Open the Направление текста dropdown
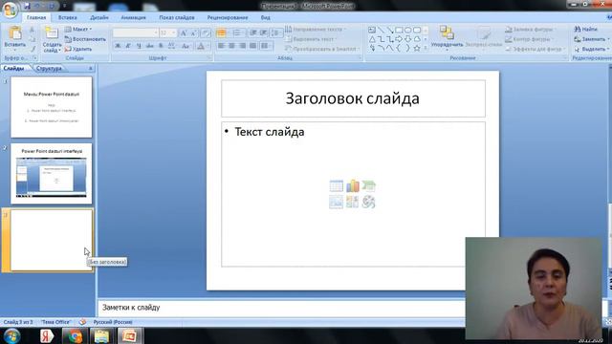612x344 pixels. pyautogui.click(x=316, y=30)
